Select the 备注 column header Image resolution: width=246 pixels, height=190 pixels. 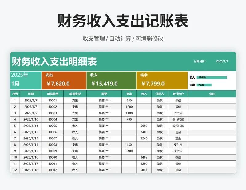pos(212,94)
